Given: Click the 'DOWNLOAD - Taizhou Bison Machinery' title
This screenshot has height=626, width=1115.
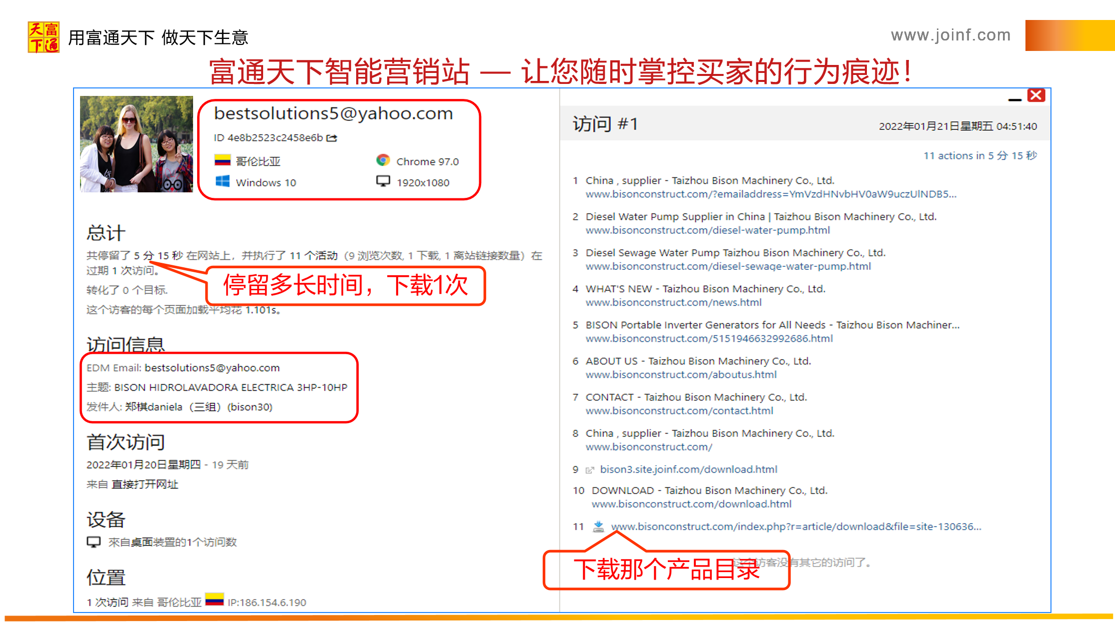Looking at the screenshot, I should click(x=709, y=491).
